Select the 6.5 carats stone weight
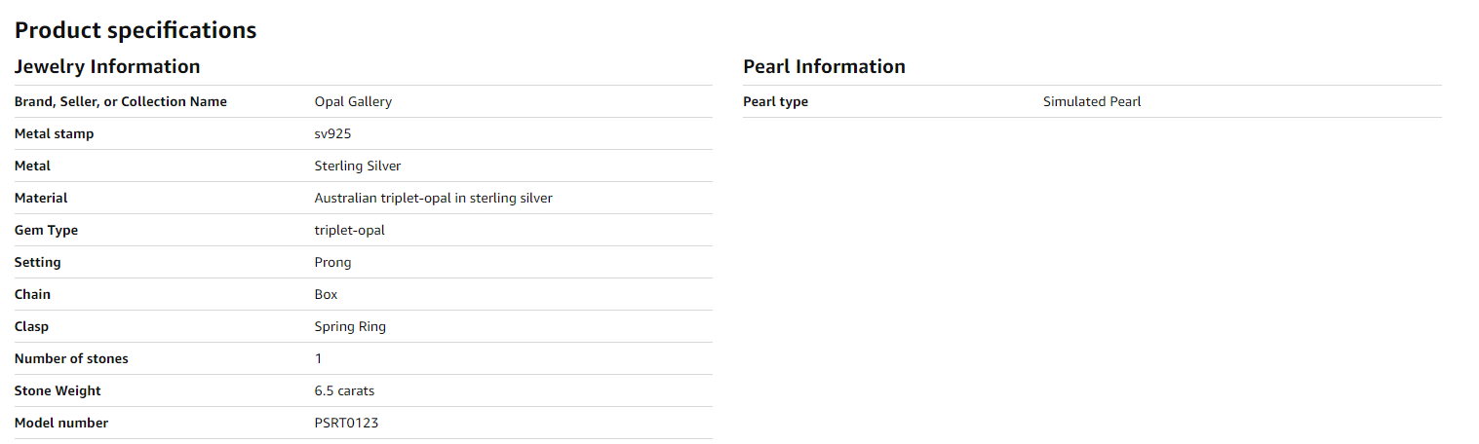 coord(344,390)
